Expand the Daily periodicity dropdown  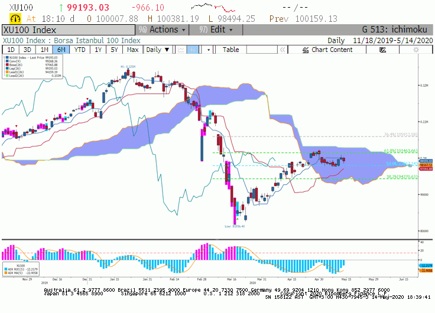pyautogui.click(x=158, y=50)
